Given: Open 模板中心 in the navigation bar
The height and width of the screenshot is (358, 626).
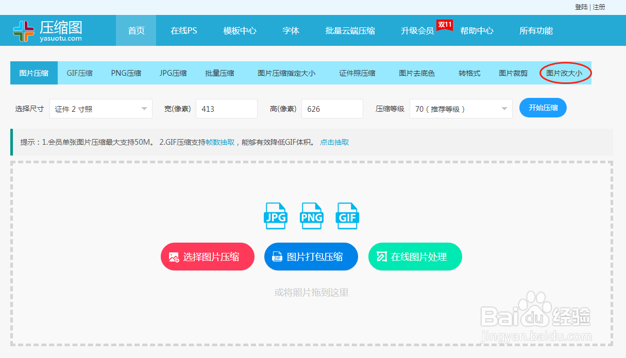Looking at the screenshot, I should click(x=240, y=30).
